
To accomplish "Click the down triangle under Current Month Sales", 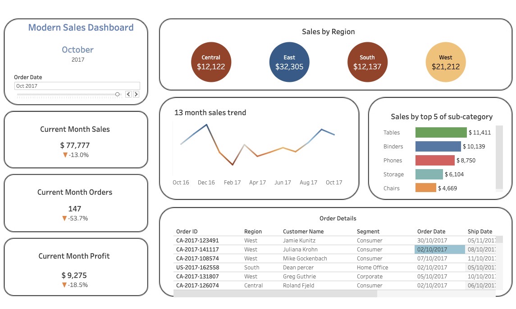I will [65, 155].
